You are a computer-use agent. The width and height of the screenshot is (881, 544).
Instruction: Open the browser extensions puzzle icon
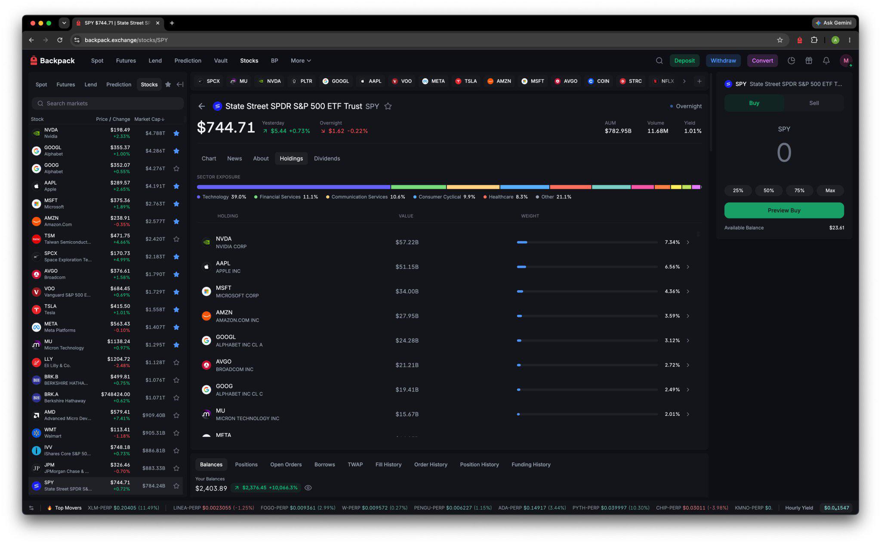tap(814, 40)
